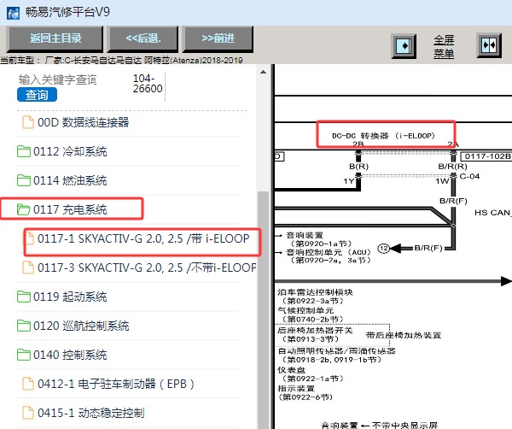Click the 后座椅加热器开关 reference text
Image resolution: width=512 pixels, height=429 pixels.
pos(315,335)
